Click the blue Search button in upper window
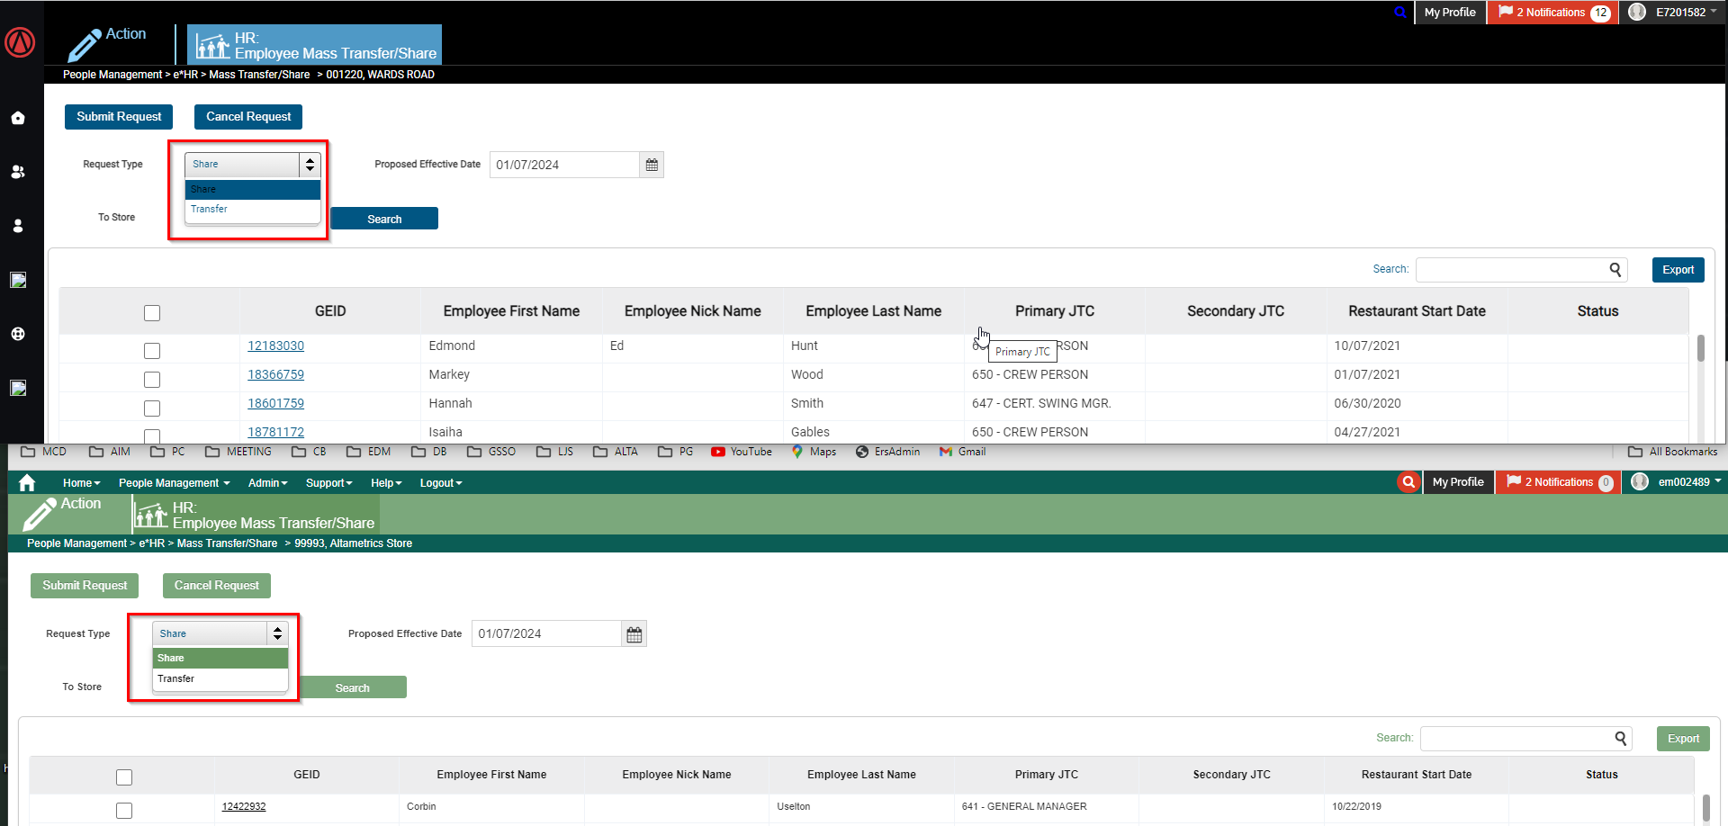 click(x=384, y=219)
